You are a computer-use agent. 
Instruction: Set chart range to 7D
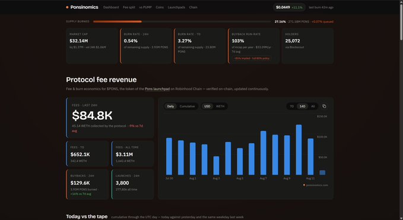(x=291, y=106)
